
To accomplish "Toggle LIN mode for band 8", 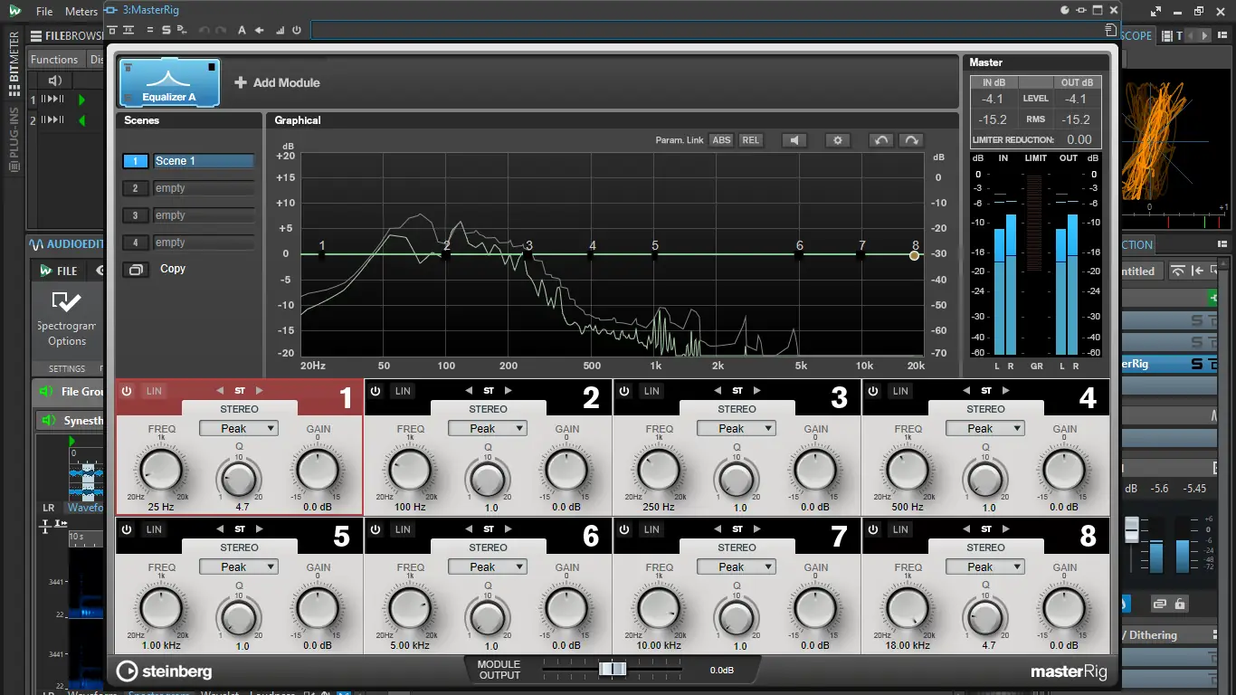I will [900, 529].
